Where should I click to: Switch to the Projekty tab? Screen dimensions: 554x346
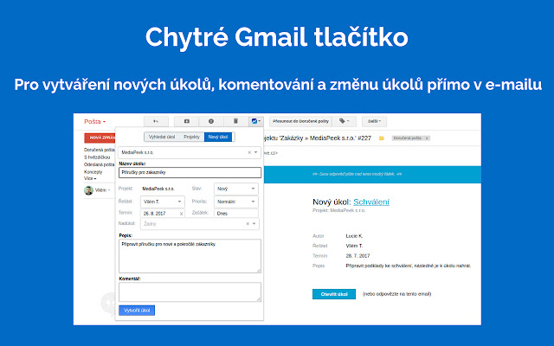[x=191, y=137]
